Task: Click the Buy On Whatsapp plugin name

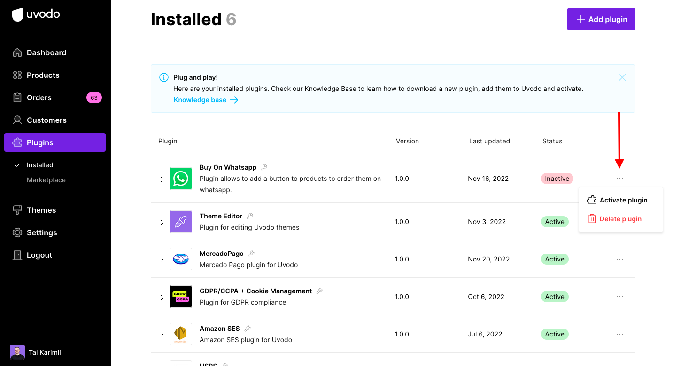Action: click(228, 167)
